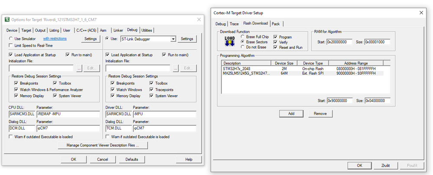
Task: Uncheck Watch Windows & Performance Analyzer
Action: [16, 90]
